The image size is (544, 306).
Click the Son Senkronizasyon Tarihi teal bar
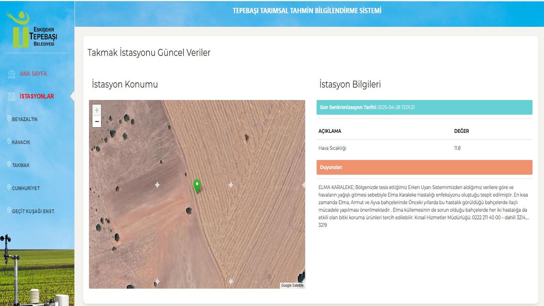coord(424,107)
